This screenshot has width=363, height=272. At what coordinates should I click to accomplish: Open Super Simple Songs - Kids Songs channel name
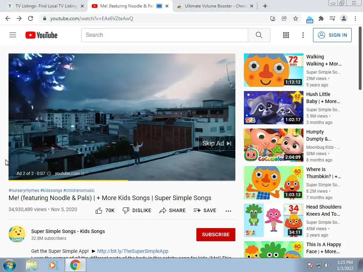coord(68,231)
